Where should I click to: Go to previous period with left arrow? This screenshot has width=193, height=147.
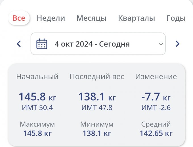click(x=19, y=44)
